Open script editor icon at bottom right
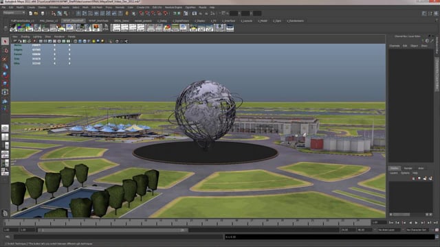 coord(437,237)
